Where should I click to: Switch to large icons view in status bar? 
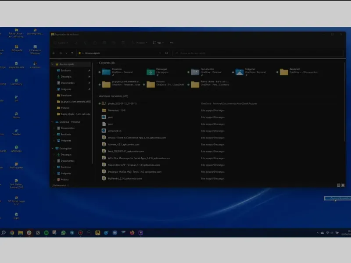click(342, 185)
